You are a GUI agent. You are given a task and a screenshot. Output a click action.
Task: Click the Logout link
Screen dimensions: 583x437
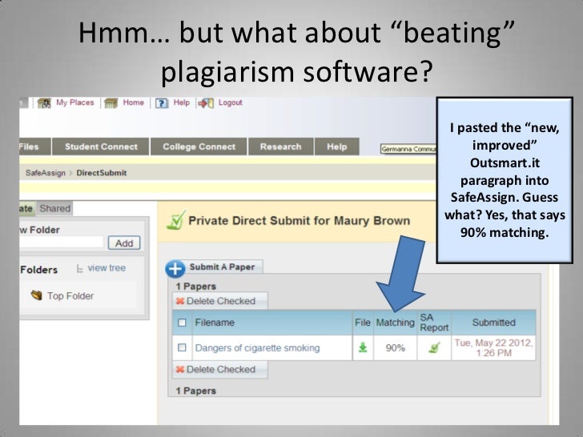tap(230, 102)
